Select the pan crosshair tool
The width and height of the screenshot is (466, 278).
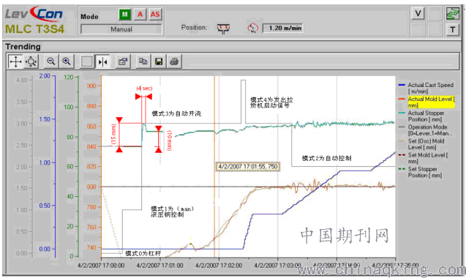tap(15, 62)
